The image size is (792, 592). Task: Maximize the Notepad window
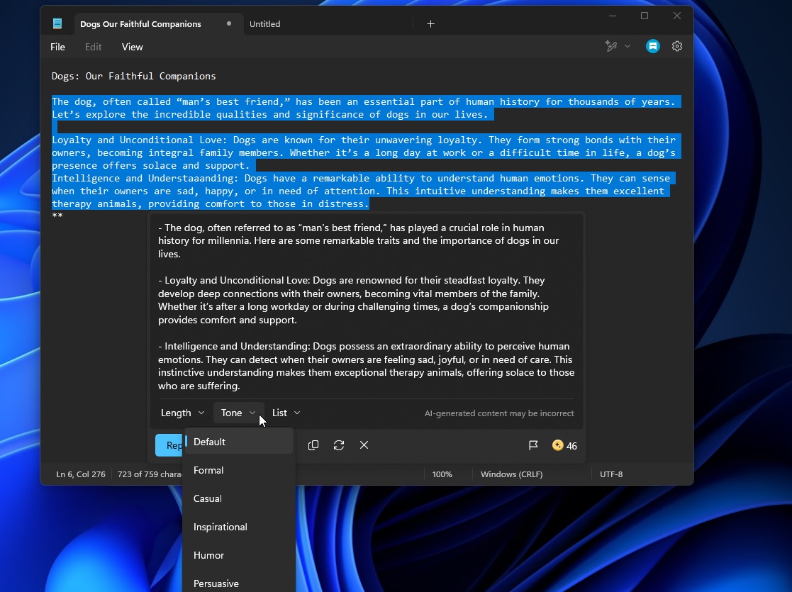[x=645, y=16]
